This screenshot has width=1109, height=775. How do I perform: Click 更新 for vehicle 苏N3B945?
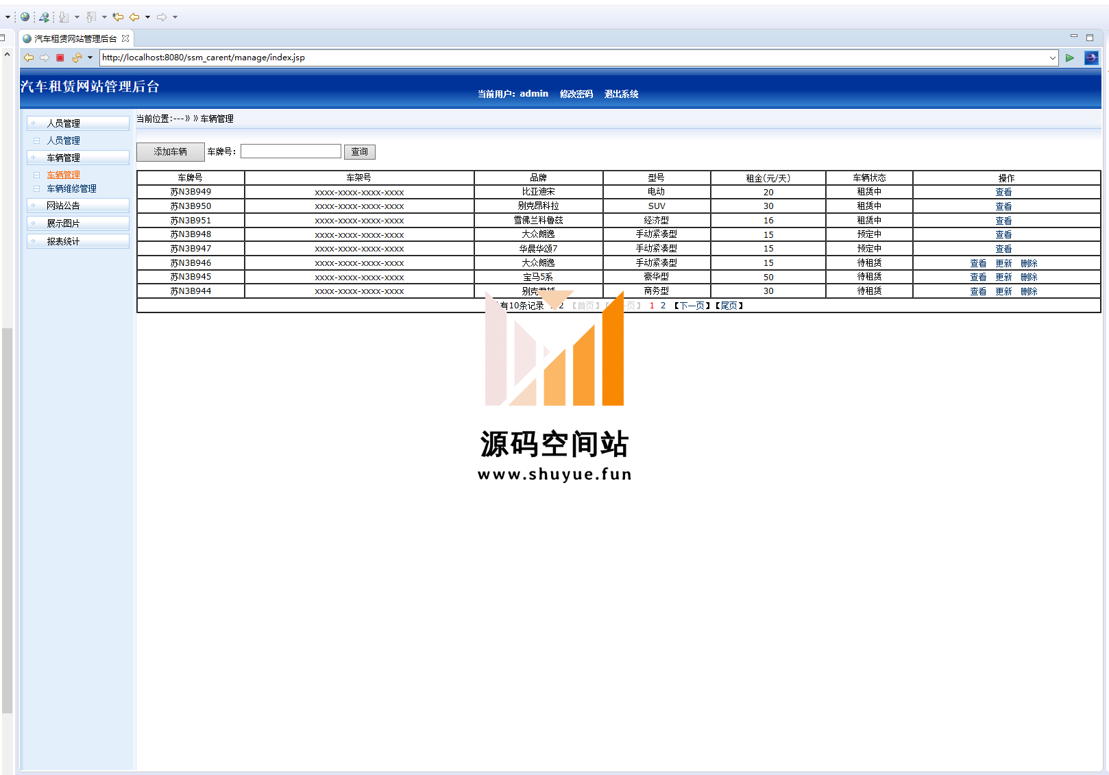point(1003,277)
